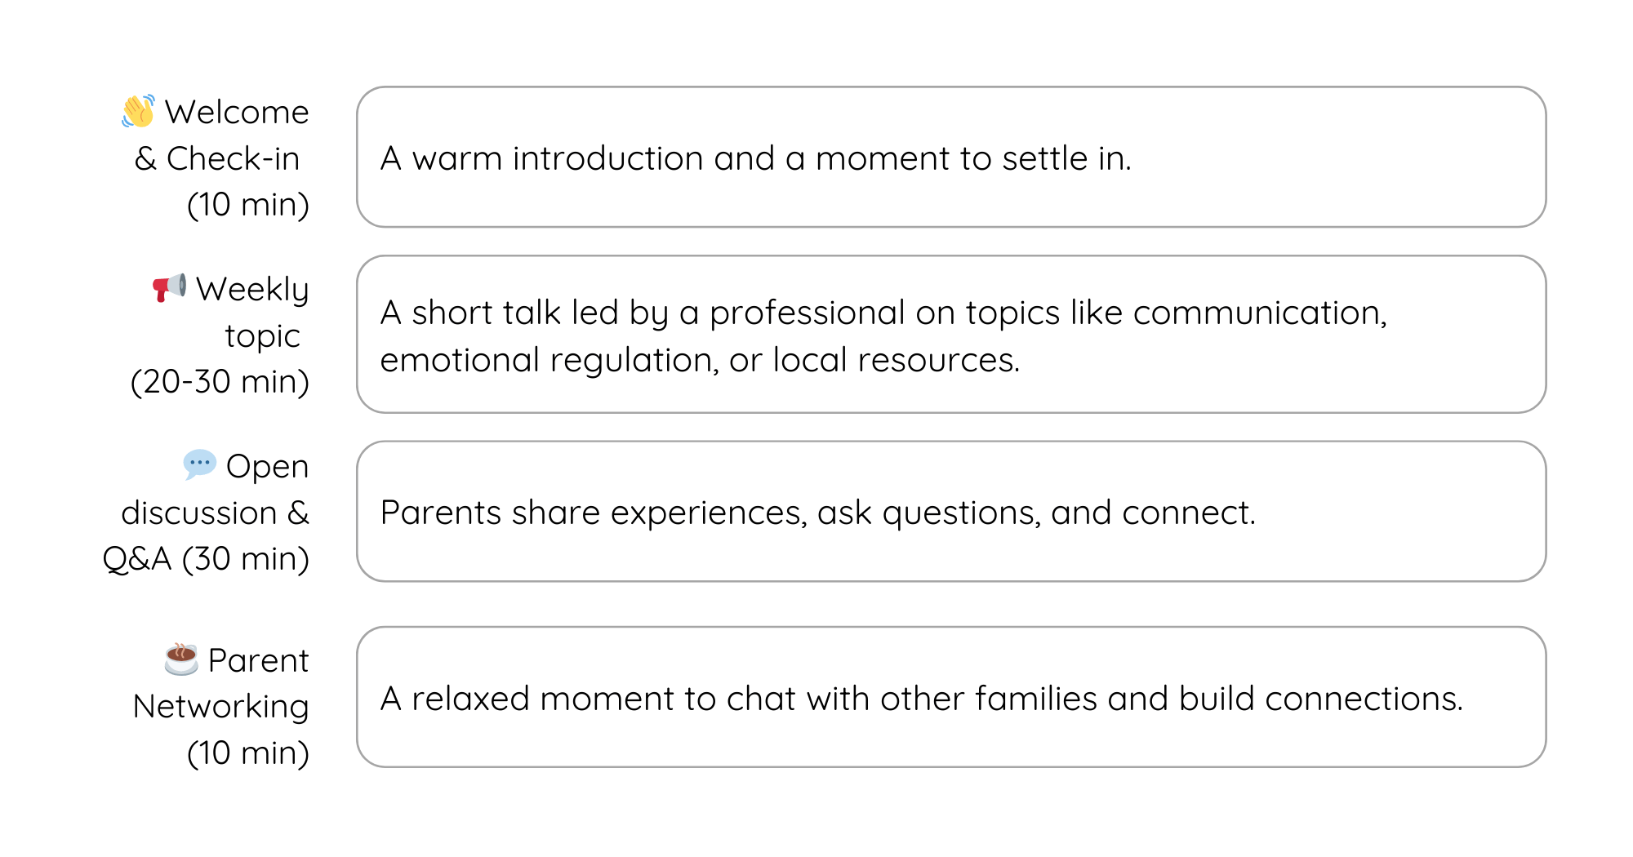Click the relaxed moment description box
The width and height of the screenshot is (1633, 857).
click(x=951, y=697)
